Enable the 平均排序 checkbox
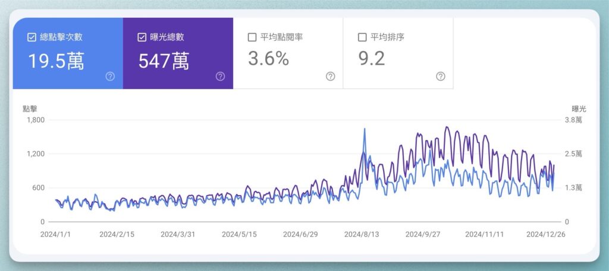The image size is (609, 271). tap(362, 37)
